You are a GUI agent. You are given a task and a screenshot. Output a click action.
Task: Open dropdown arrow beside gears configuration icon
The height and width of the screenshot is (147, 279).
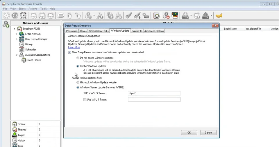click(x=94, y=16)
